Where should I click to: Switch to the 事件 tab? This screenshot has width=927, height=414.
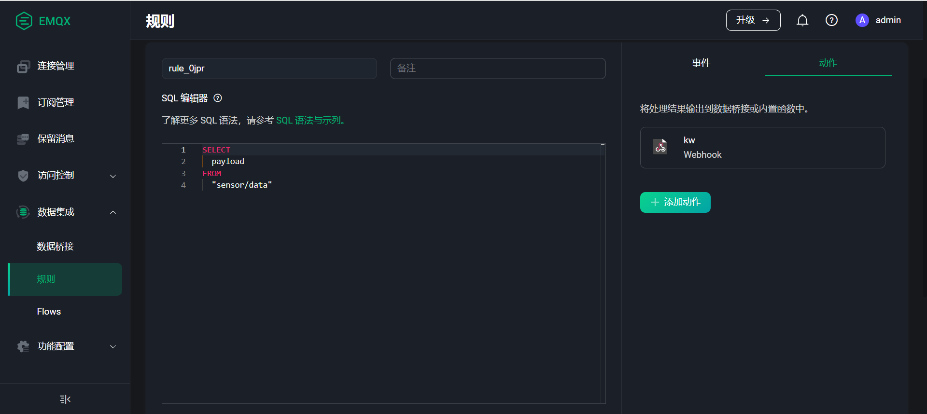(701, 63)
